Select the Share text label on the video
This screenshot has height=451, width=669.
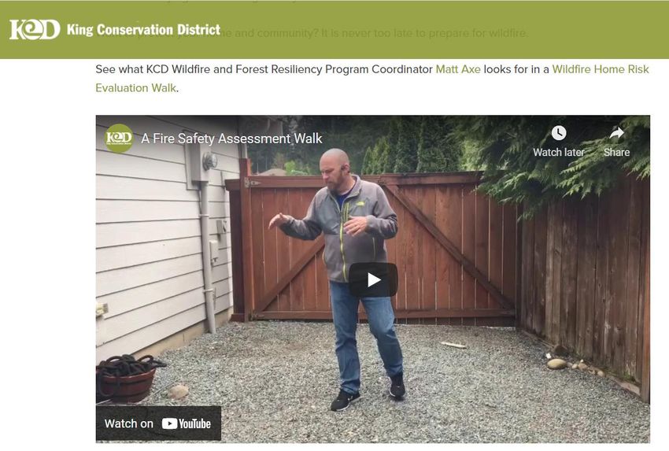616,153
